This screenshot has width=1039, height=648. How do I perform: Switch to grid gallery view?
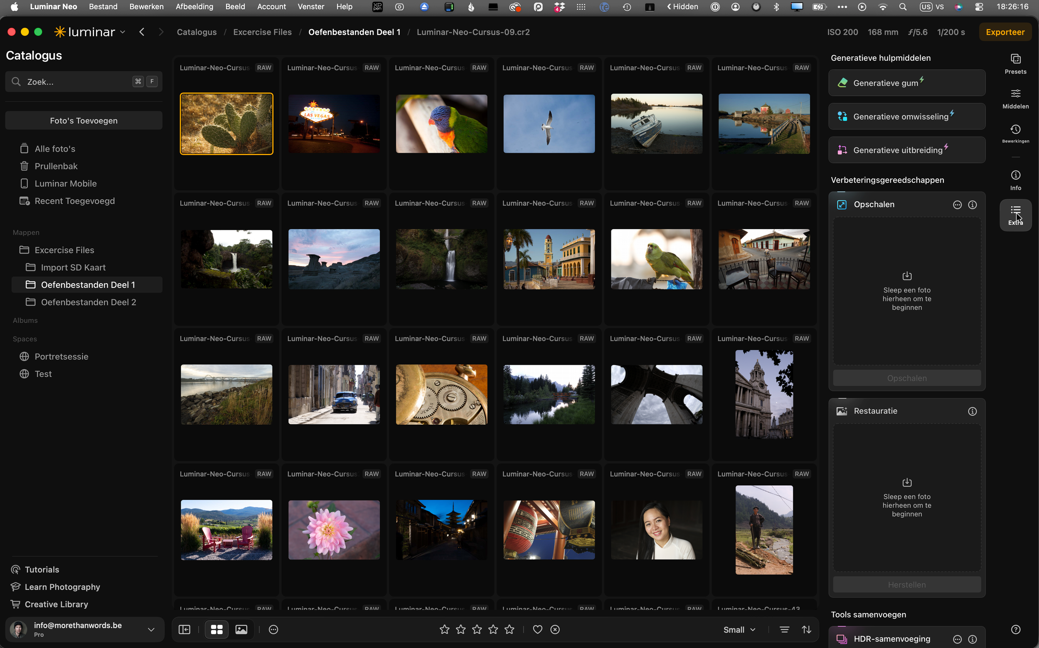[x=217, y=629]
